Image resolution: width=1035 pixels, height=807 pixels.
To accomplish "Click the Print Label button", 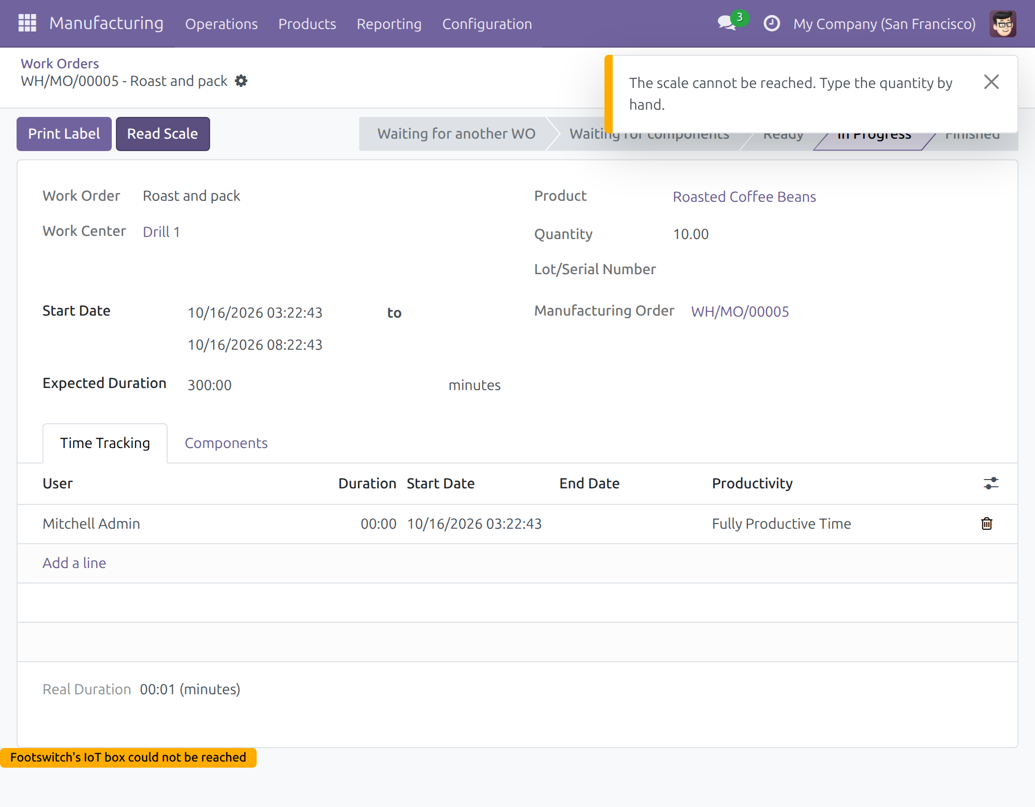I will point(64,134).
